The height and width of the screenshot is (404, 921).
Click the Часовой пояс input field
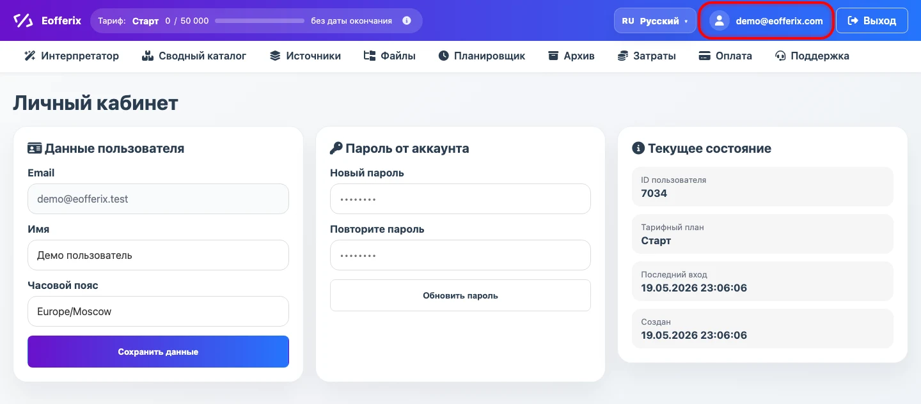[x=158, y=311]
